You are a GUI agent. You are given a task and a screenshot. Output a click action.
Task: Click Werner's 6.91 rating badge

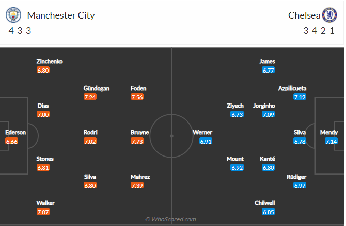coord(206,141)
